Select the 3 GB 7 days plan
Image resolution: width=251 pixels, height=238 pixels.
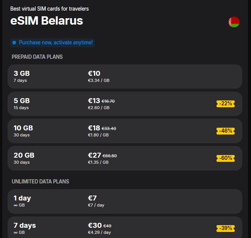coord(125,77)
